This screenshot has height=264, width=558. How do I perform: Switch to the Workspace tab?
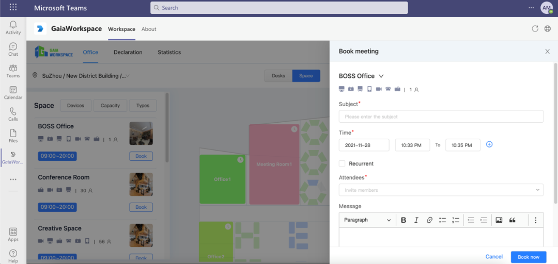click(x=122, y=29)
